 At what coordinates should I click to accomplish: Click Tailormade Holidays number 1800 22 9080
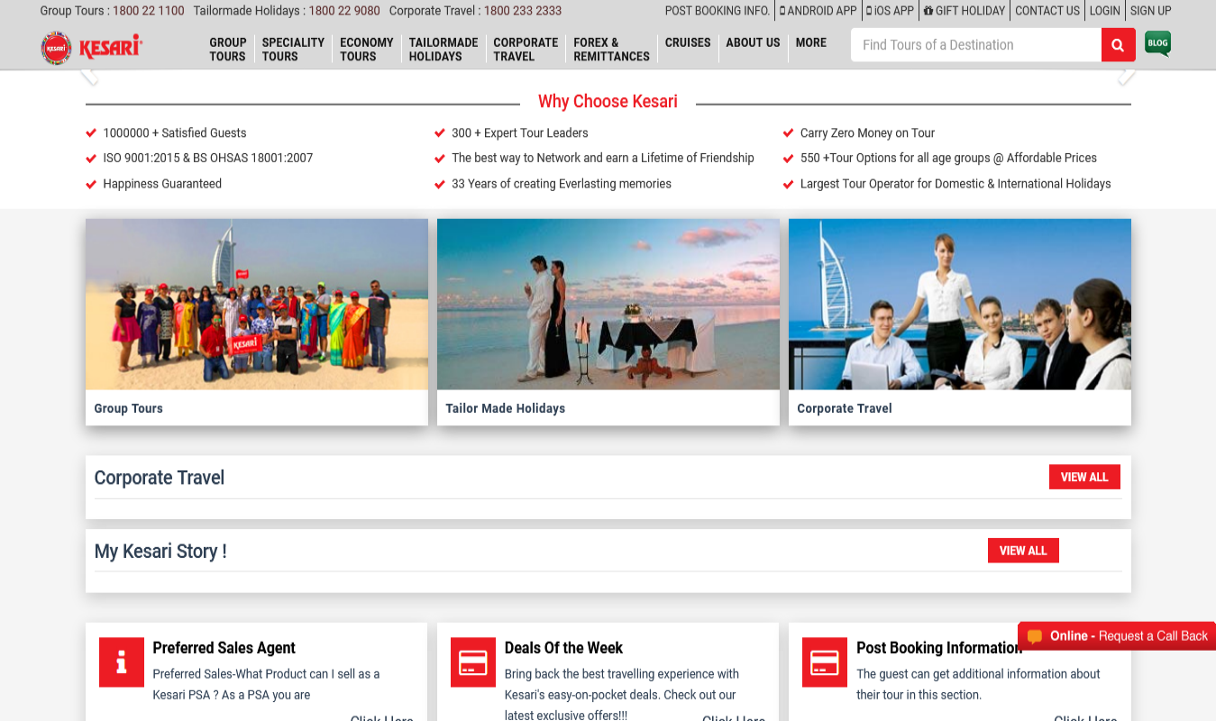point(344,11)
